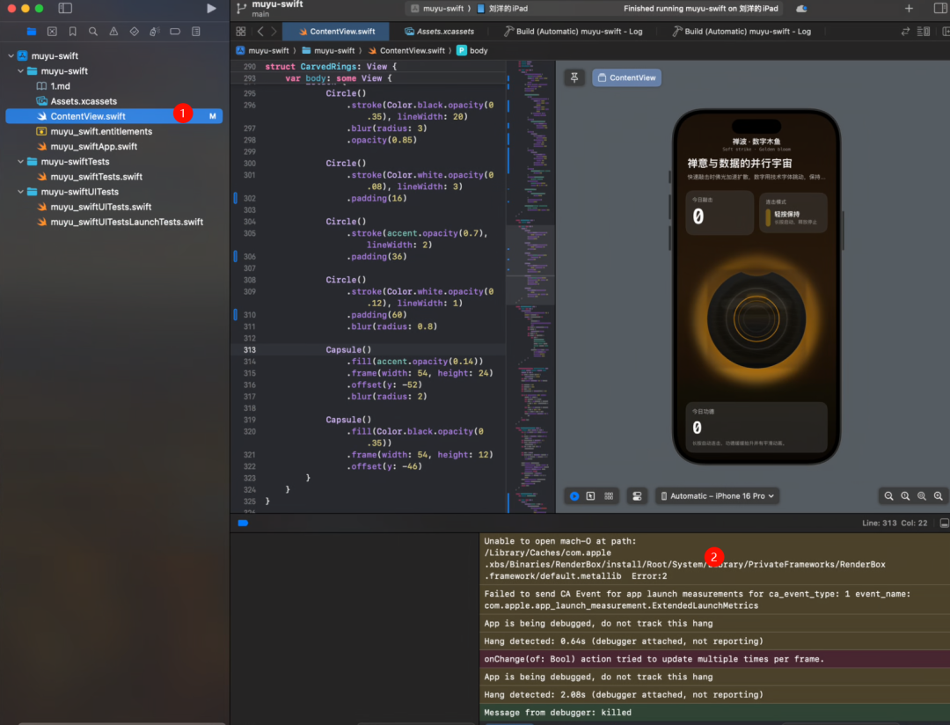Select the ContentView preview button
950x725 pixels.
point(626,77)
